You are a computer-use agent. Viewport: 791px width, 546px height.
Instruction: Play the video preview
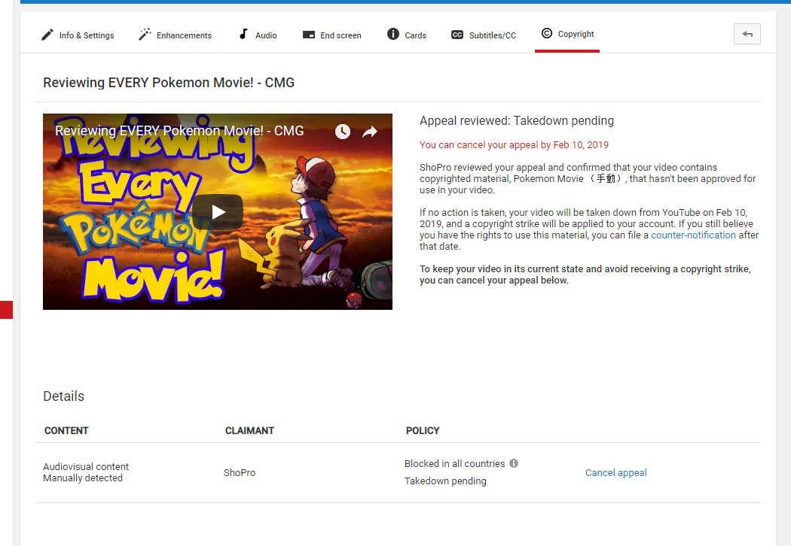click(x=218, y=212)
